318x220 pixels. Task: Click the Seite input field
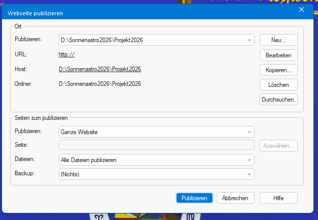(x=156, y=146)
